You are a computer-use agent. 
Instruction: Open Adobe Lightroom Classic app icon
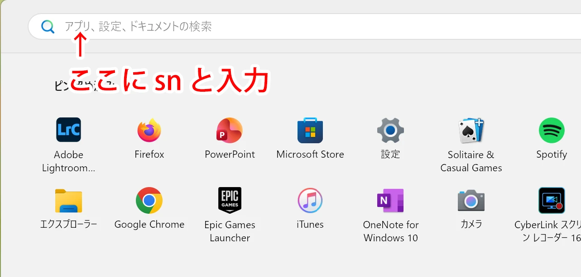68,130
